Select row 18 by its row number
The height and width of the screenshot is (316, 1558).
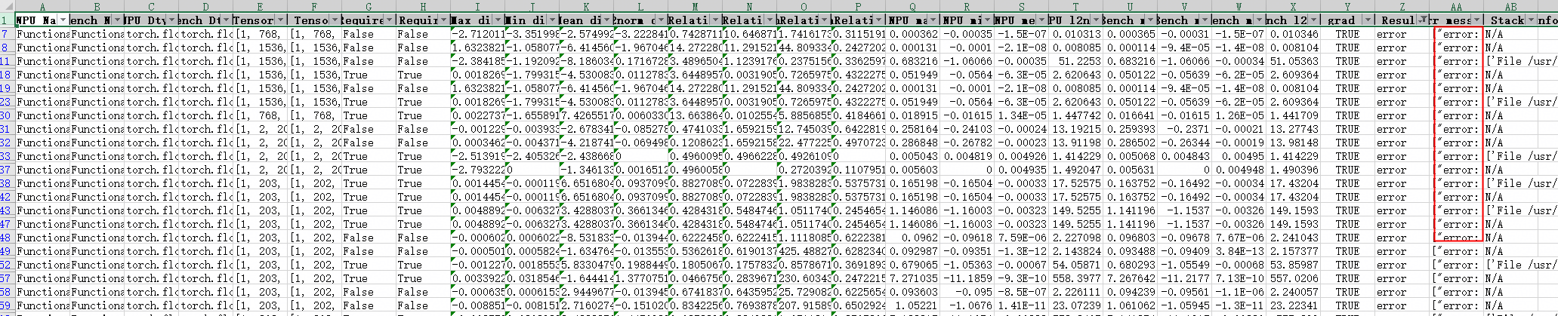pyautogui.click(x=8, y=75)
